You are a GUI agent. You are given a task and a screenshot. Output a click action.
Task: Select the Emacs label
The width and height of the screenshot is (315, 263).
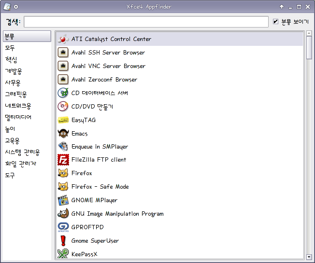pyautogui.click(x=80, y=133)
